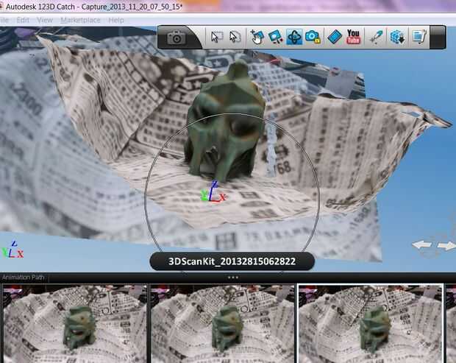
Task: Select the pin reference point tool
Action: 376,37
